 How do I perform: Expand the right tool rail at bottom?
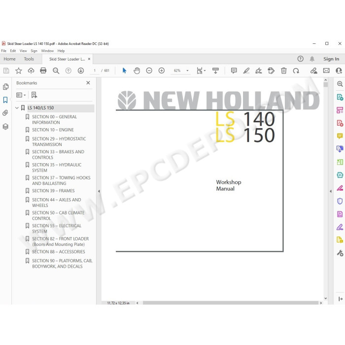[341, 299]
